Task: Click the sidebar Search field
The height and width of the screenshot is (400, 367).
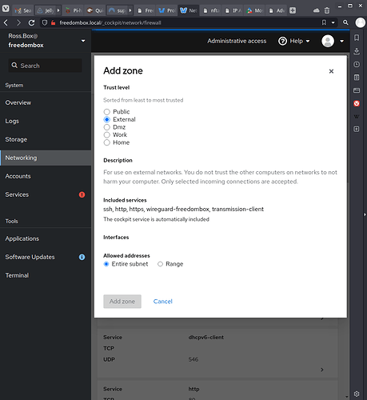Action: click(x=46, y=66)
